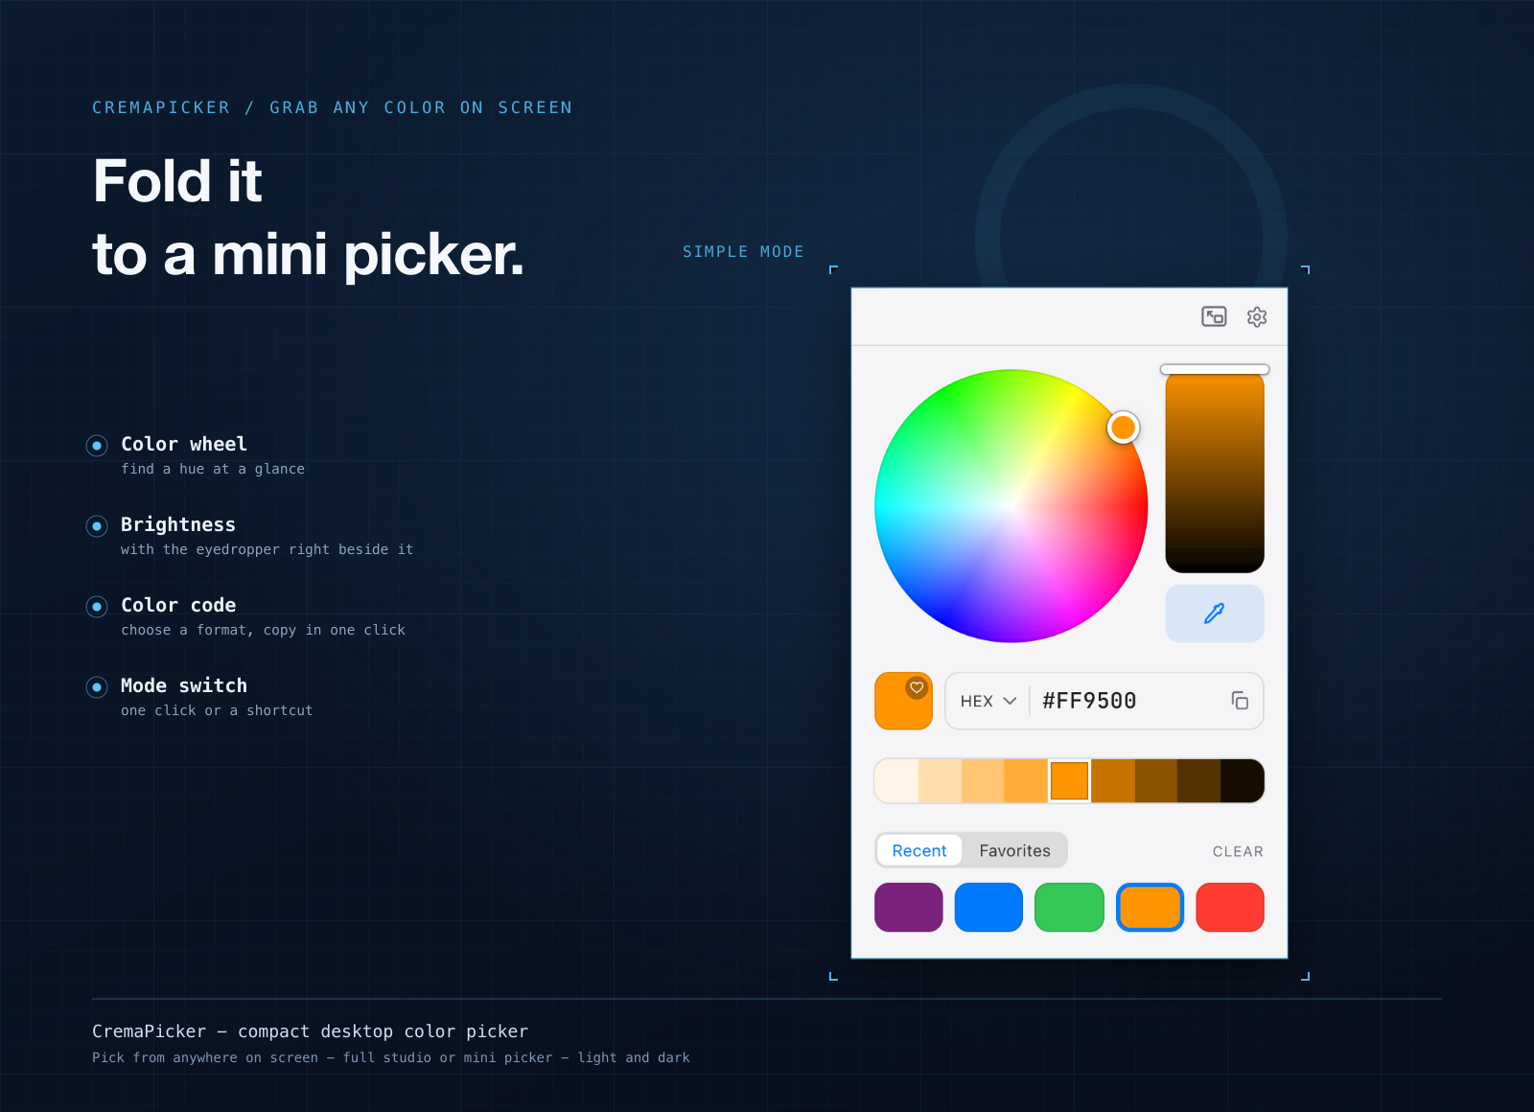Select the blue recent swatch

pos(988,907)
